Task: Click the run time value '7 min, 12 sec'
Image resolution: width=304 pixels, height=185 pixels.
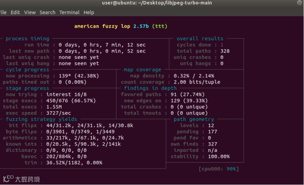Action: [125, 45]
